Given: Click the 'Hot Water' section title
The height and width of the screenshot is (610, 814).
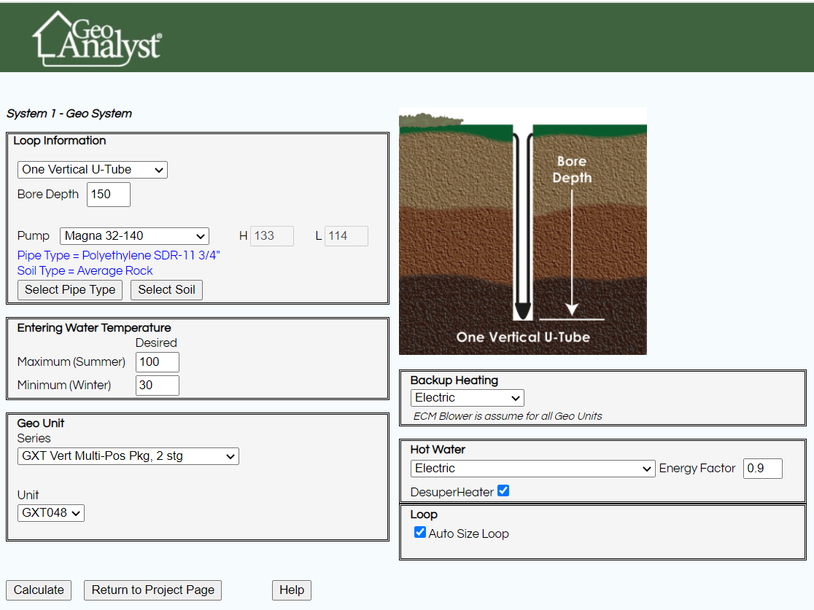Looking at the screenshot, I should (438, 449).
